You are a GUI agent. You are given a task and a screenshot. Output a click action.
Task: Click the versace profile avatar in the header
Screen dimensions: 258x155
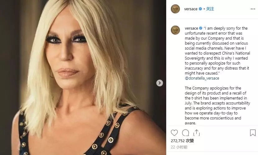[x=175, y=9]
